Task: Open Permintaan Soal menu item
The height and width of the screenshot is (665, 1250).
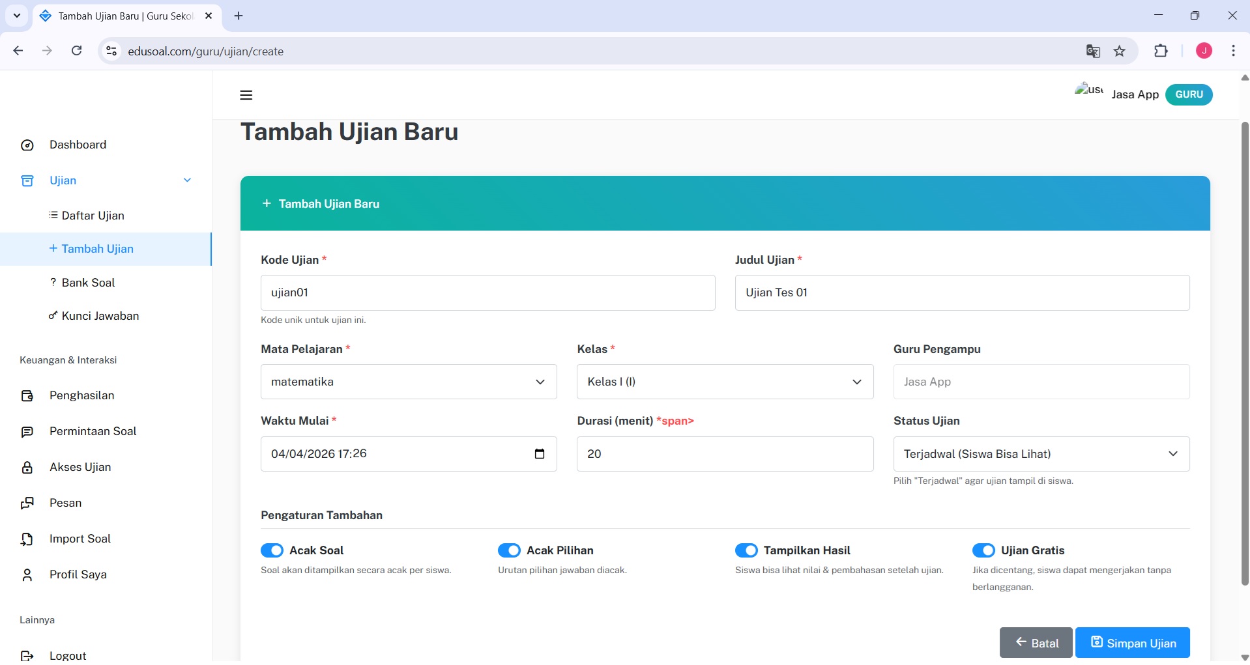Action: pyautogui.click(x=93, y=431)
